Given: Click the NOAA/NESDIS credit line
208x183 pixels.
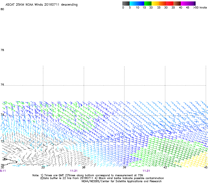Looking at the screenshot, I should point(121,181).
